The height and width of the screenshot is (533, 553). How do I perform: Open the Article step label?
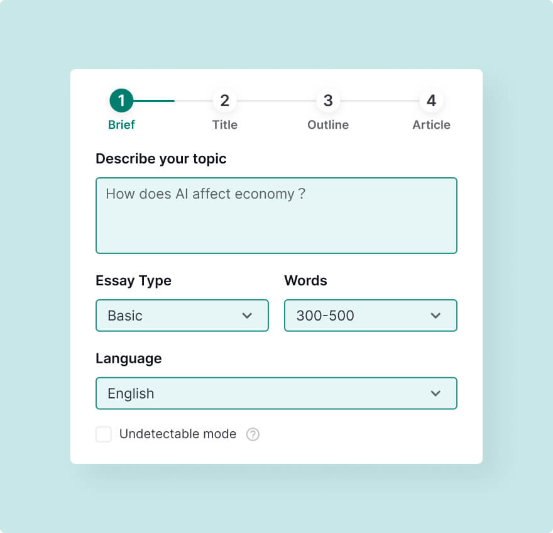[431, 125]
